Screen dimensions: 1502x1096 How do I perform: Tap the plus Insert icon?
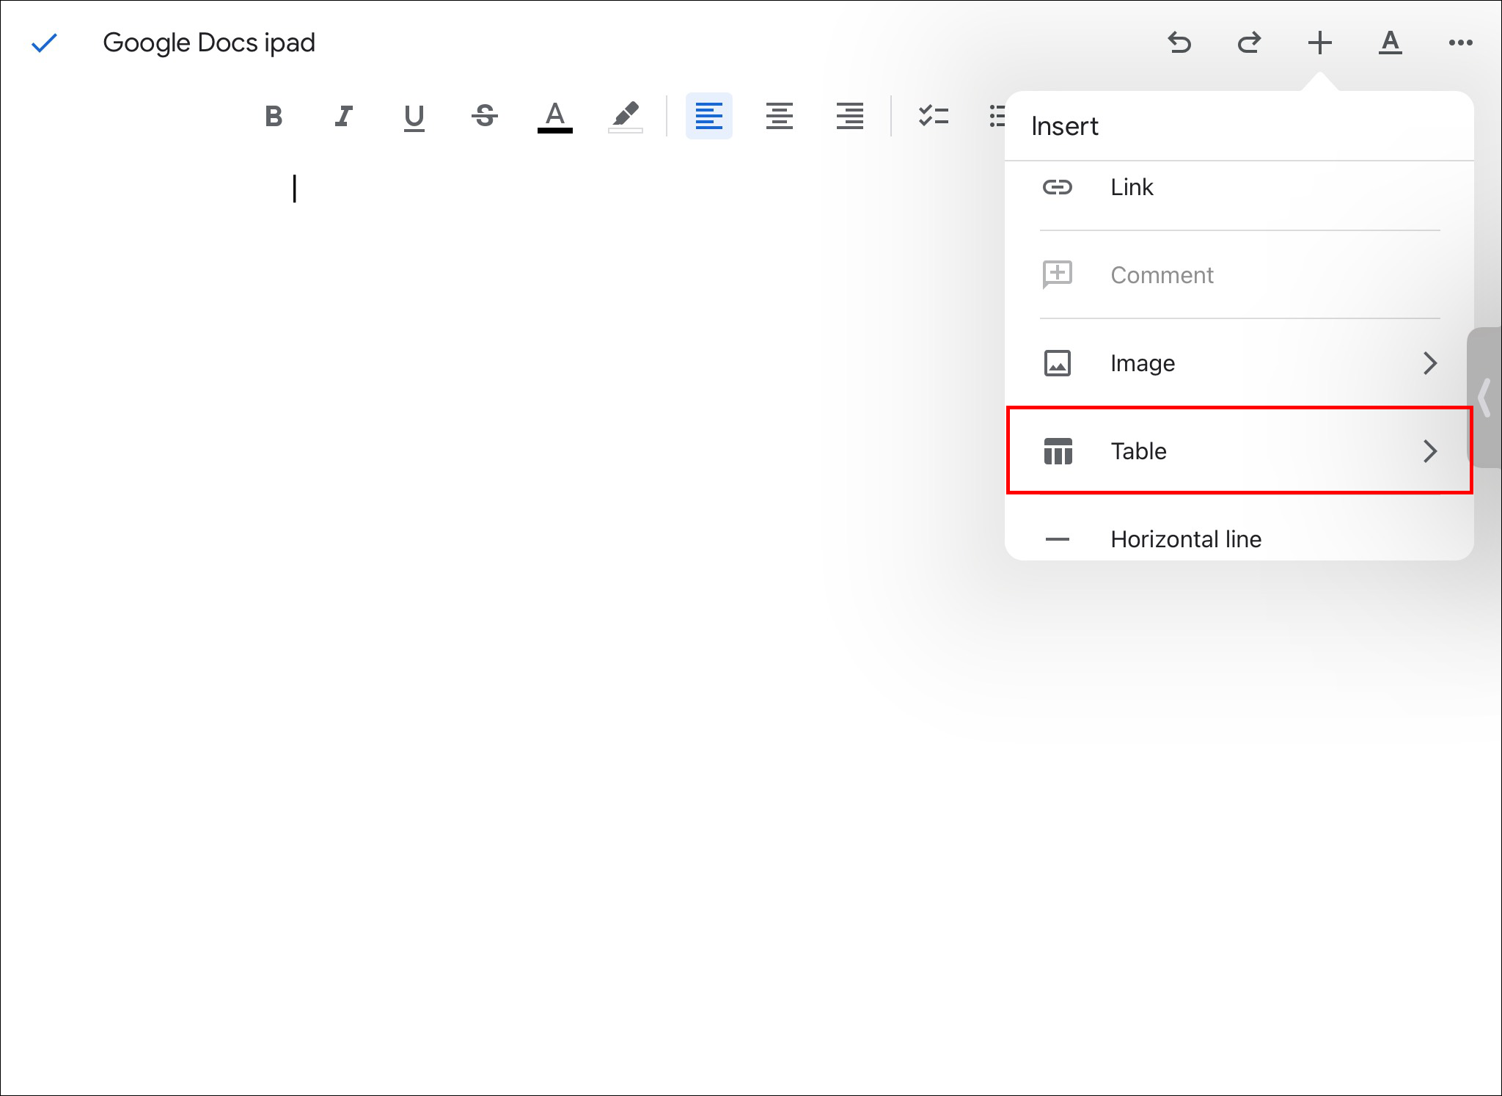point(1319,43)
